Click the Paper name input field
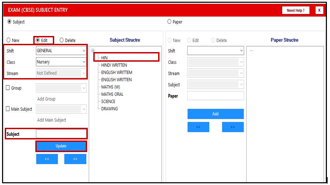This screenshot has width=330, height=185. [215, 96]
